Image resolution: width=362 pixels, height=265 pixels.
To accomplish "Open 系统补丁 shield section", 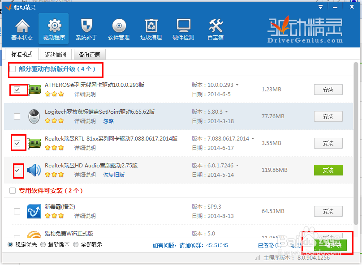I will tap(86, 29).
